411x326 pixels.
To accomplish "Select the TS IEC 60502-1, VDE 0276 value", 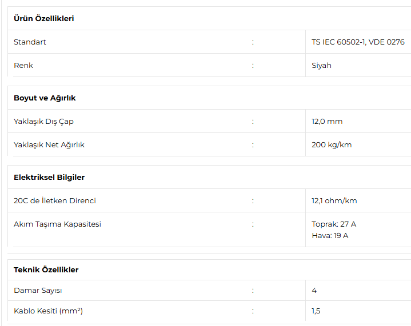I will click(x=358, y=42).
